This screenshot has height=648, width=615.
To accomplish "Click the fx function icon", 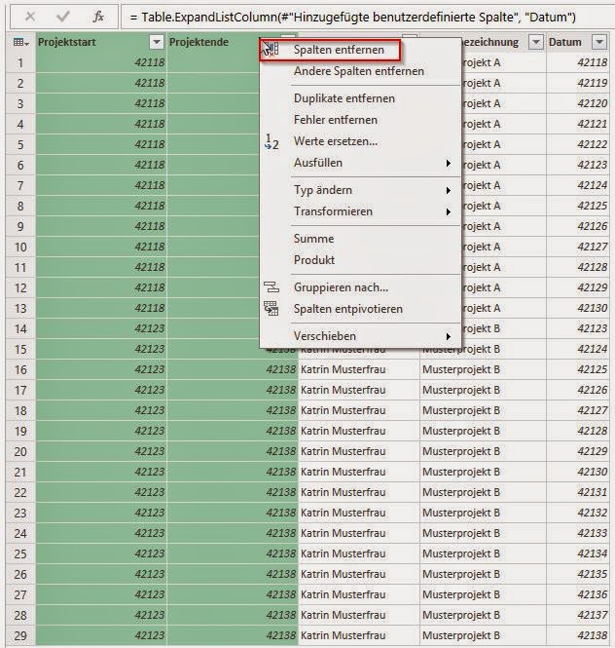I will pyautogui.click(x=98, y=17).
